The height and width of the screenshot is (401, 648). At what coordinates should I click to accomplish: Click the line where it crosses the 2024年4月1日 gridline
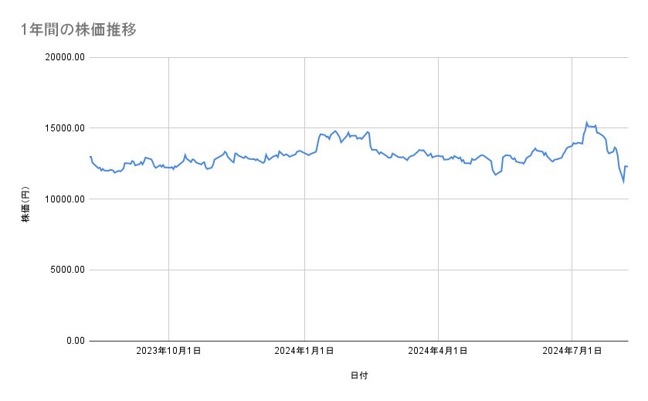438,156
